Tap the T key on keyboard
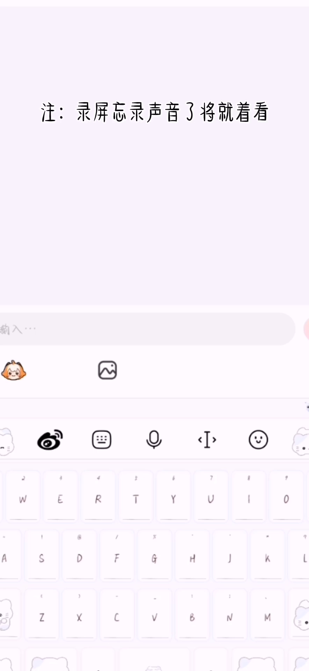Image resolution: width=309 pixels, height=671 pixels. [x=136, y=495]
